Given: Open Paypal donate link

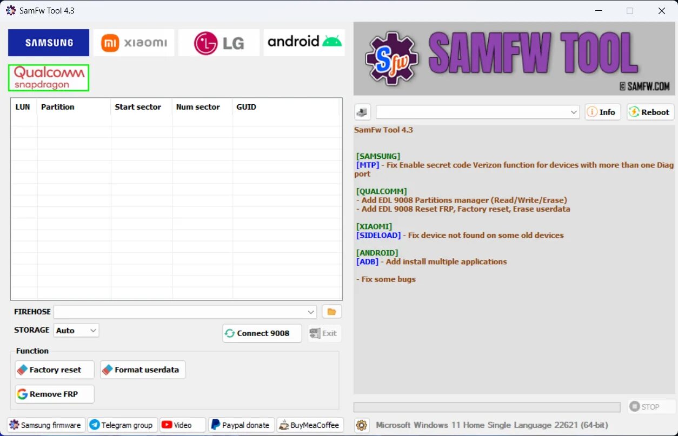Looking at the screenshot, I should [241, 425].
